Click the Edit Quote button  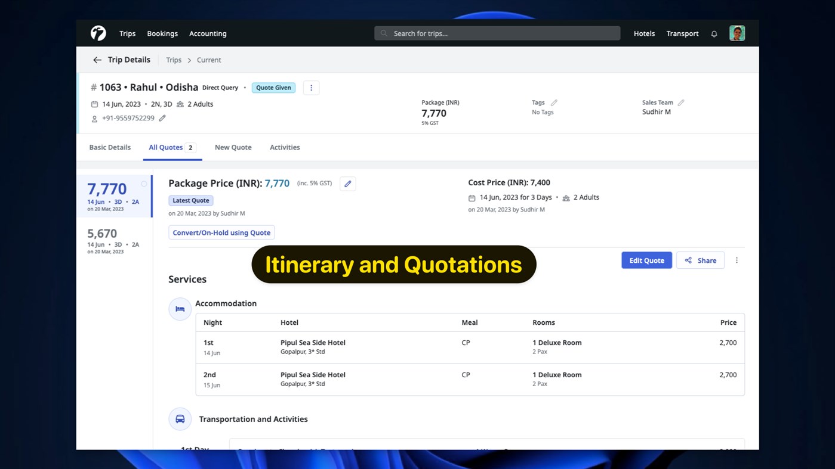click(x=646, y=260)
